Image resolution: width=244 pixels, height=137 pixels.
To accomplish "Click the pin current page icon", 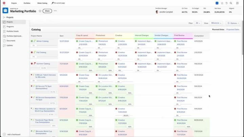I will pos(53,3).
